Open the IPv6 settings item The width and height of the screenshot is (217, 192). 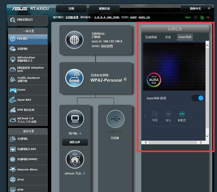tap(28, 180)
